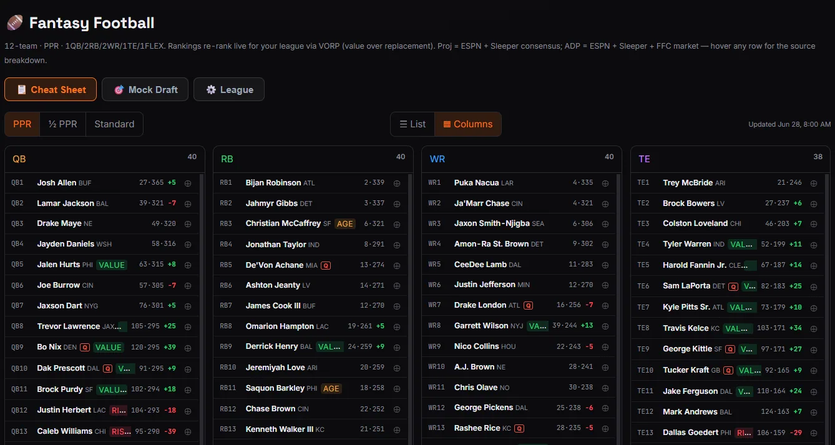Click the add icon next to Garrett Wilson

point(605,326)
